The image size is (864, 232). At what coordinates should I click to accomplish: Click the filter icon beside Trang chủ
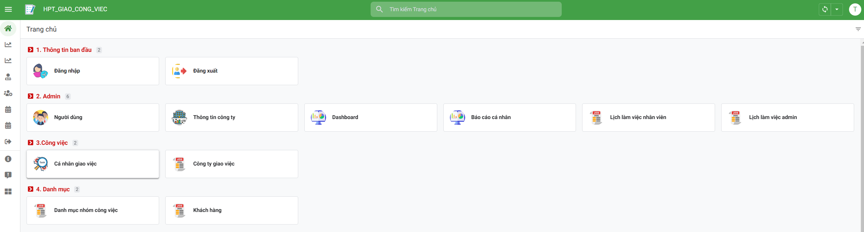click(858, 29)
